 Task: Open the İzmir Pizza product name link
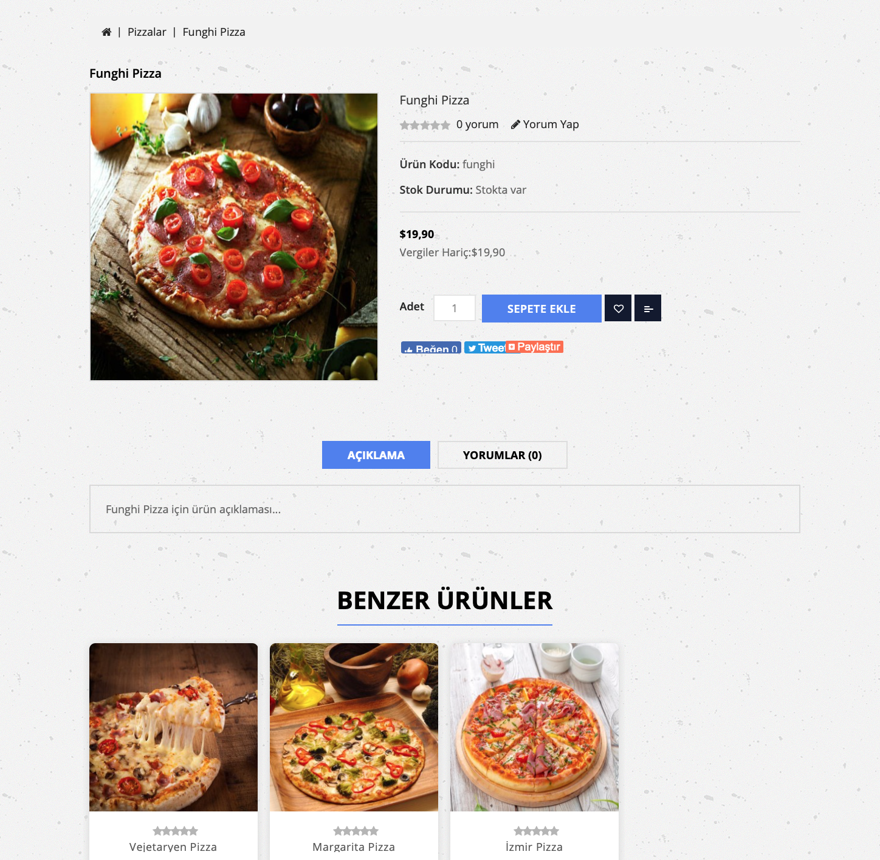[534, 847]
